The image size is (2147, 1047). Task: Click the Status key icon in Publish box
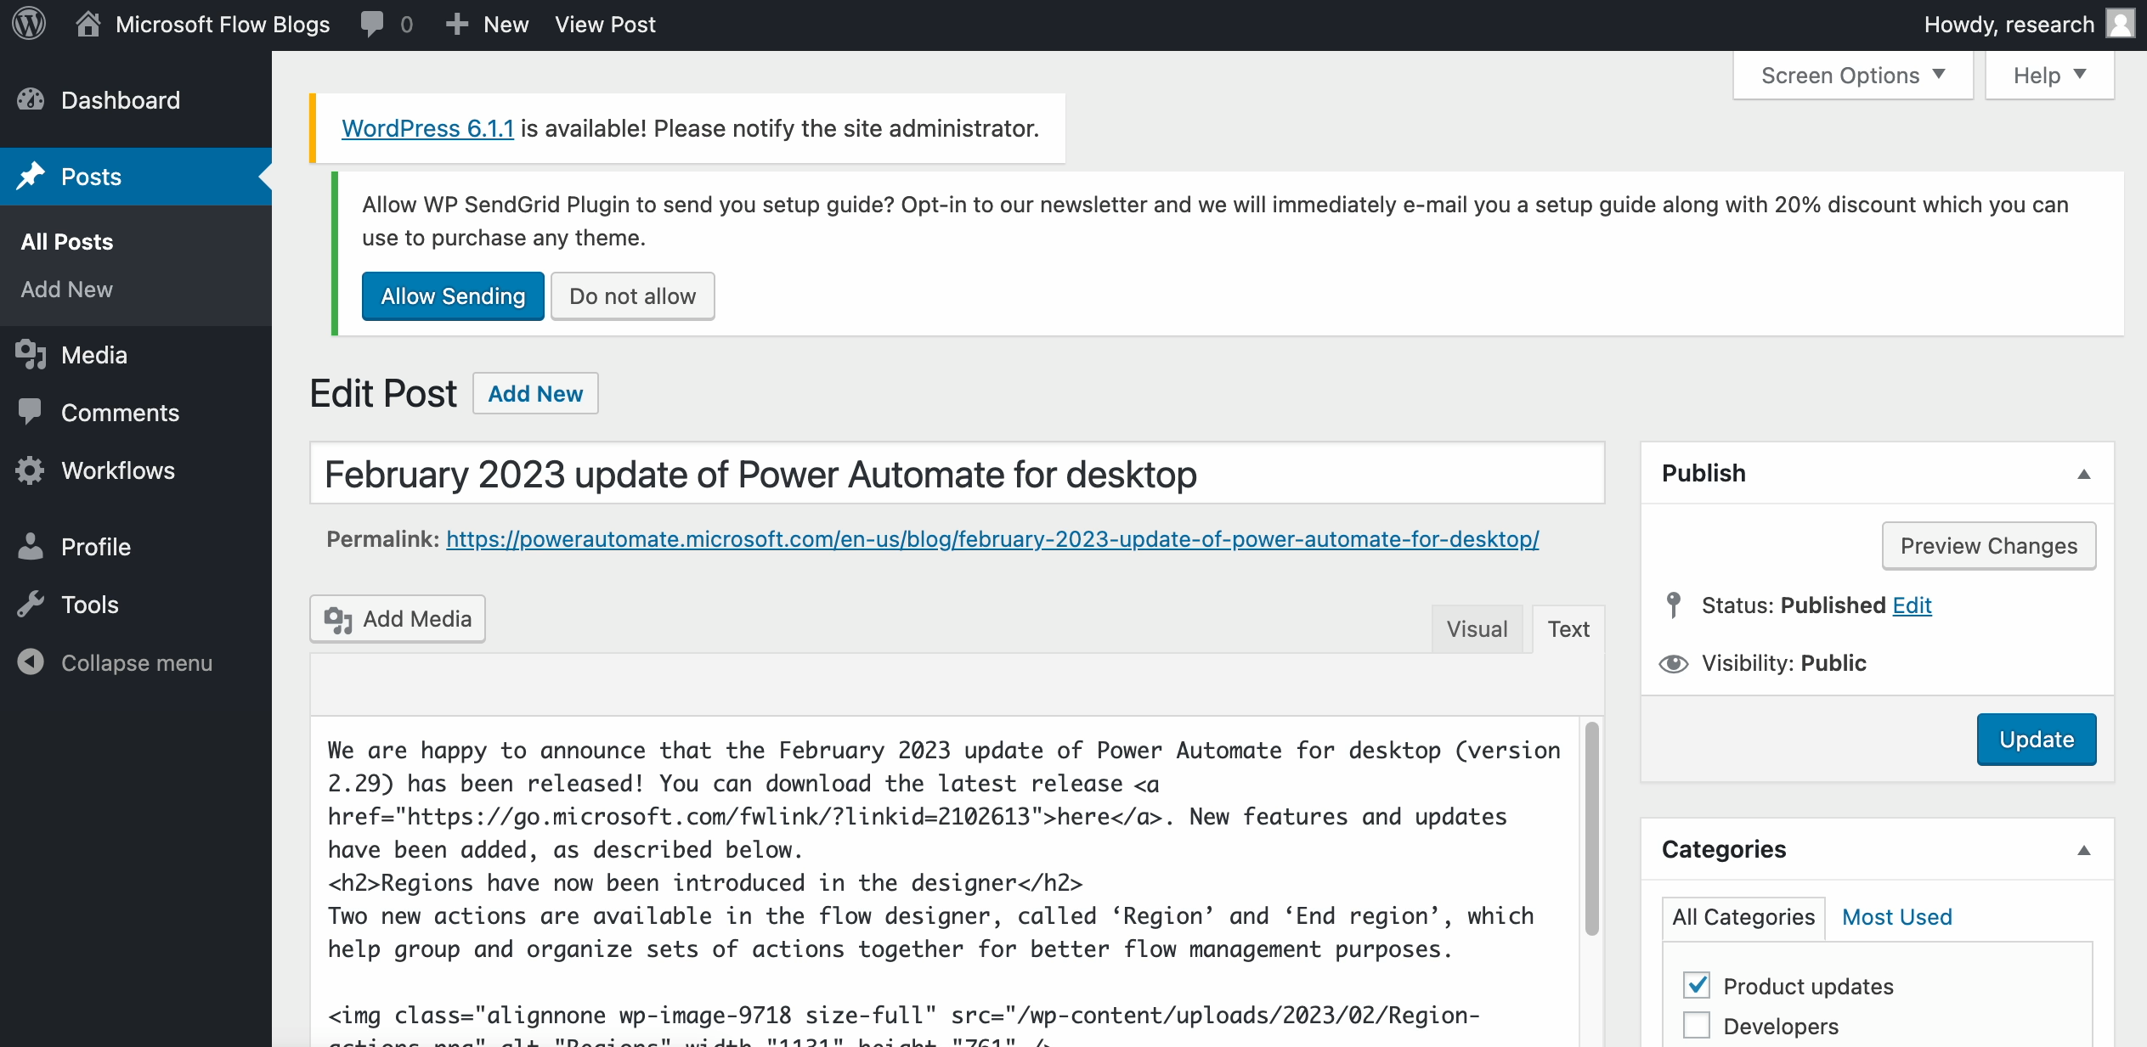click(x=1674, y=605)
